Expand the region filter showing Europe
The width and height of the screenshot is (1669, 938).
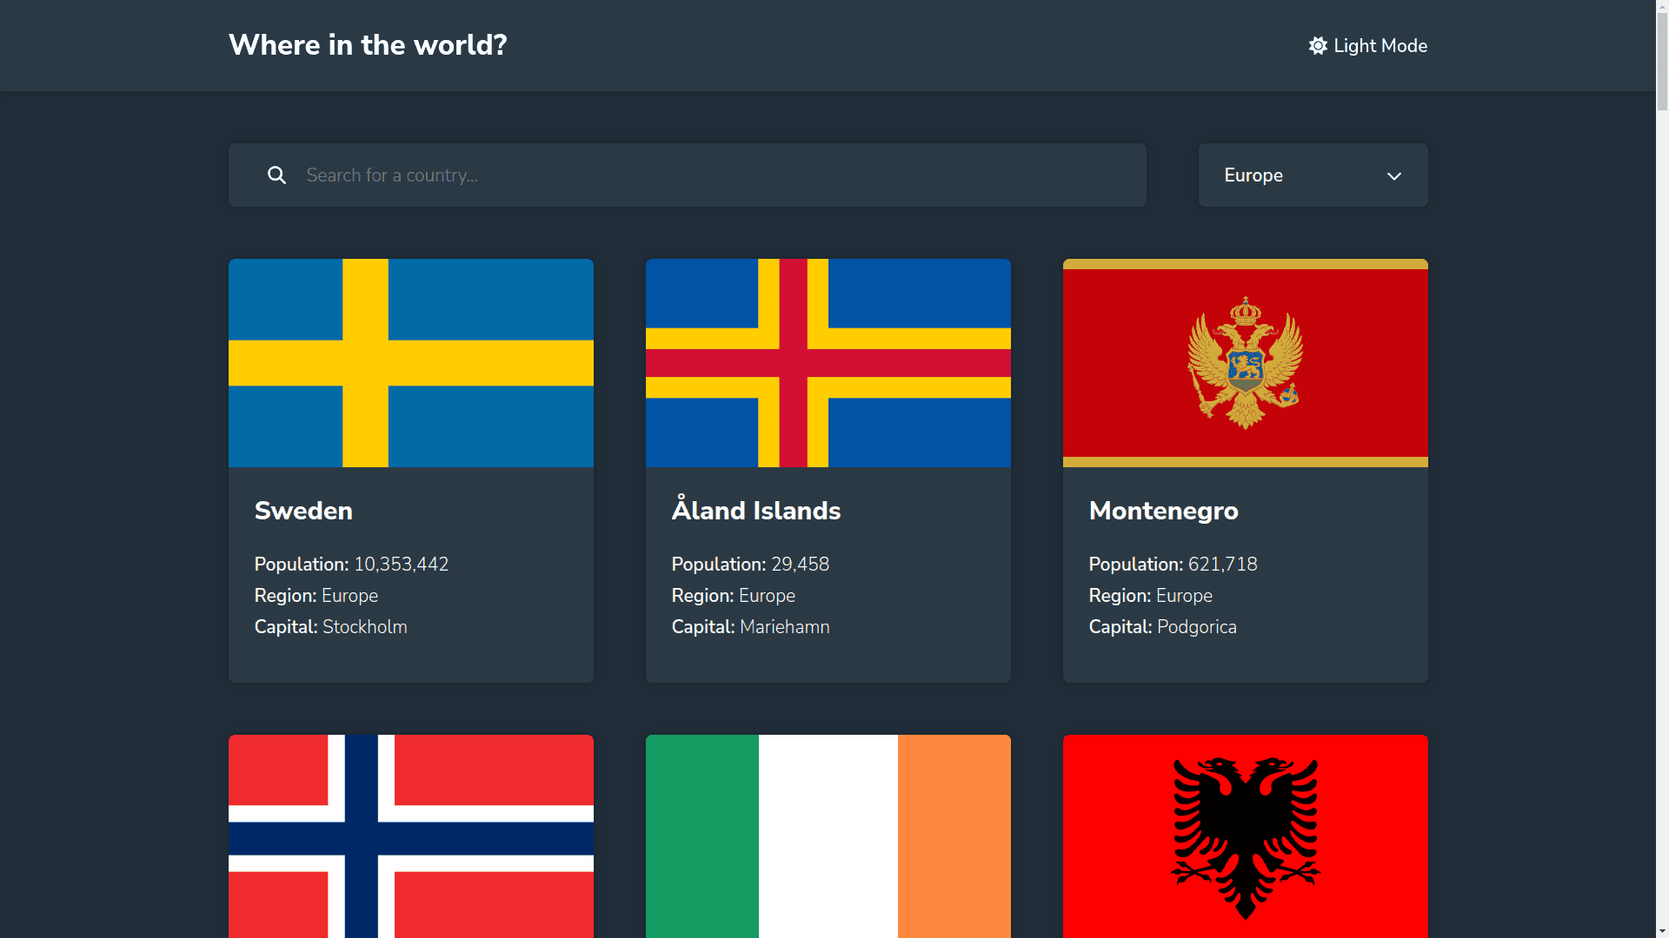point(1312,175)
